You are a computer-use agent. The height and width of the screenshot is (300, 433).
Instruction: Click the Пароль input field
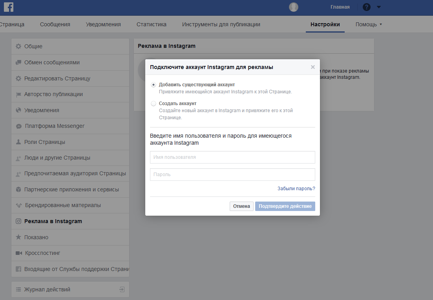(x=232, y=175)
